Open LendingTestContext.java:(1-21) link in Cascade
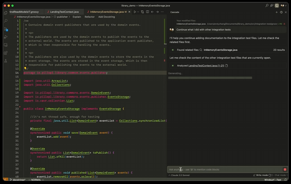The height and width of the screenshot is (184, 291). tap(206, 65)
